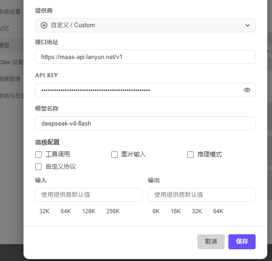Reveal the API key with the eye icon
This screenshot has width=272, height=261.
[x=247, y=90]
